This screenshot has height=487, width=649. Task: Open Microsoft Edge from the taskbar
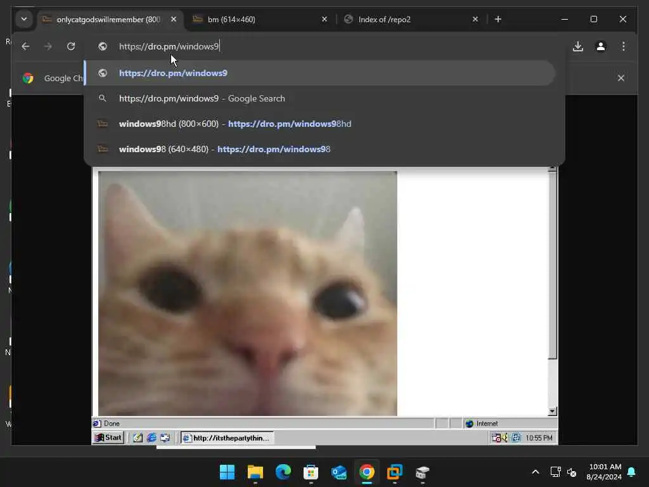click(283, 472)
